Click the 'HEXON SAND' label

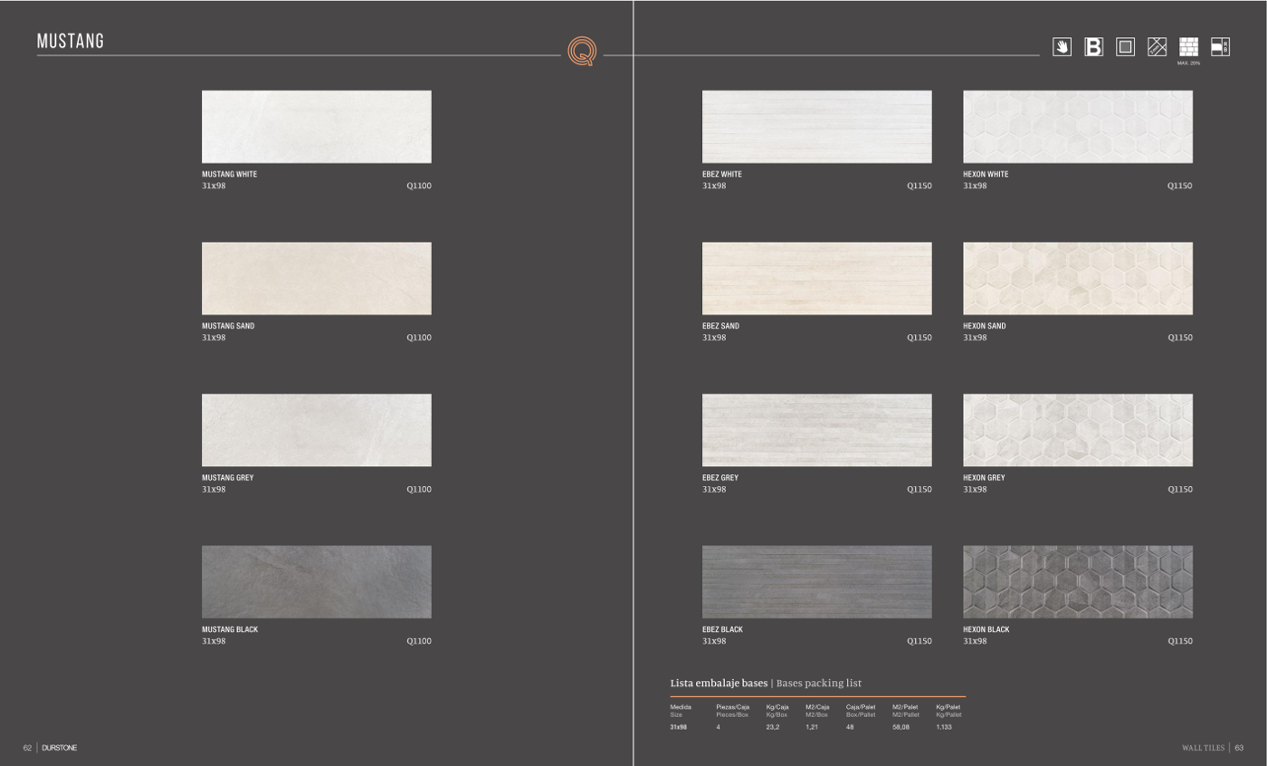[x=985, y=326]
